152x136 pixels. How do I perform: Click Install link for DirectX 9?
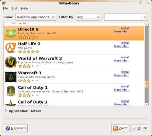point(125,28)
